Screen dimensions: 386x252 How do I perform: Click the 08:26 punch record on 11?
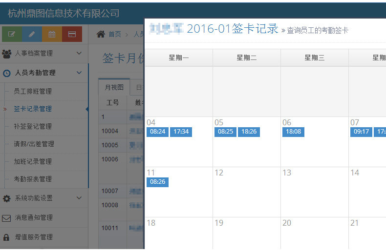(157, 182)
